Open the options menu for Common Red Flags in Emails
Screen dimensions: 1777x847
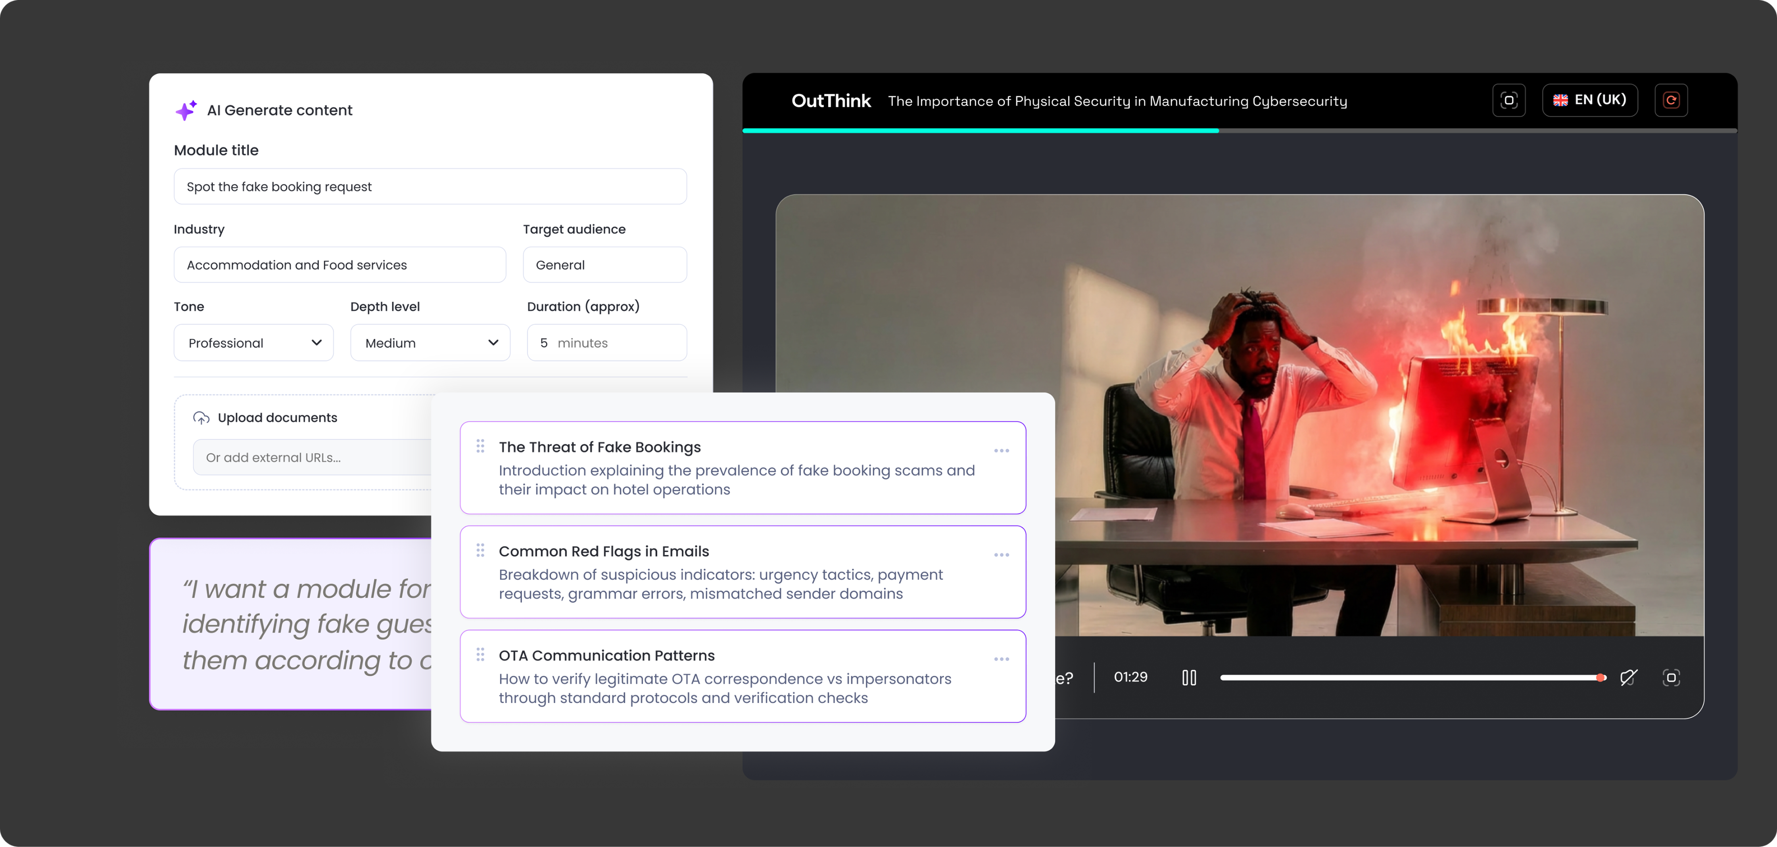(1002, 555)
